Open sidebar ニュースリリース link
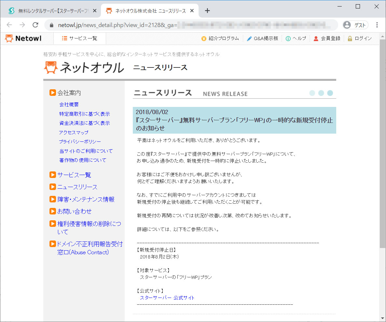 [77, 187]
